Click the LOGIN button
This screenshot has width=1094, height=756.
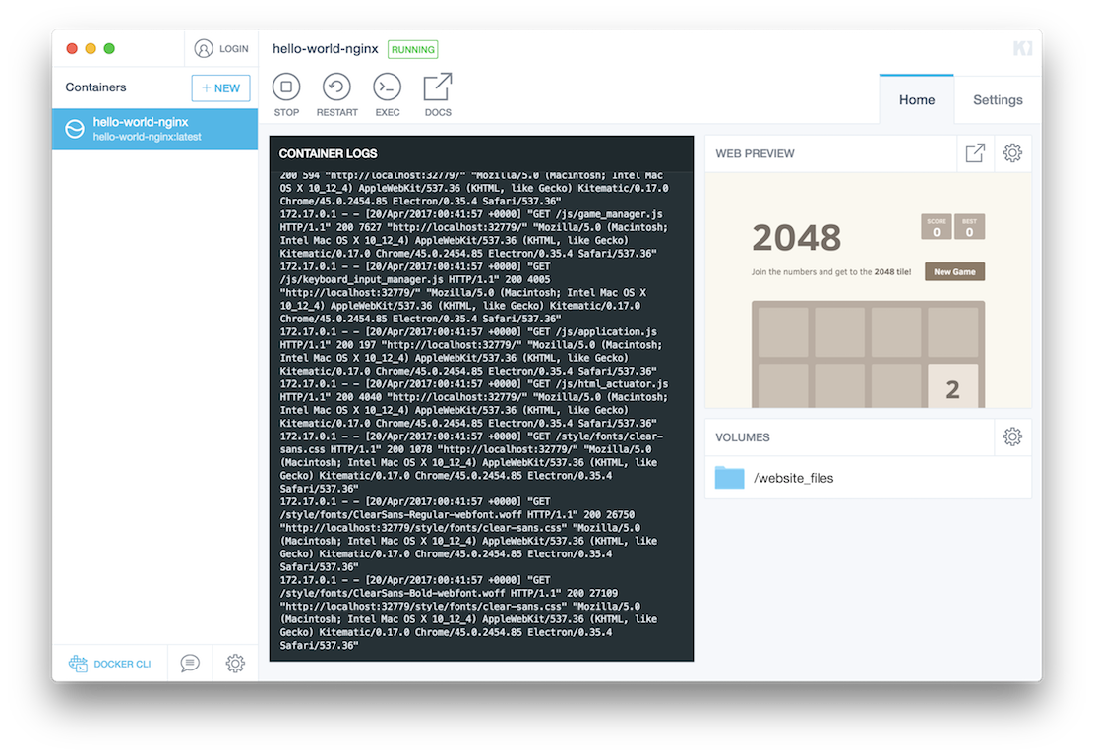click(222, 48)
